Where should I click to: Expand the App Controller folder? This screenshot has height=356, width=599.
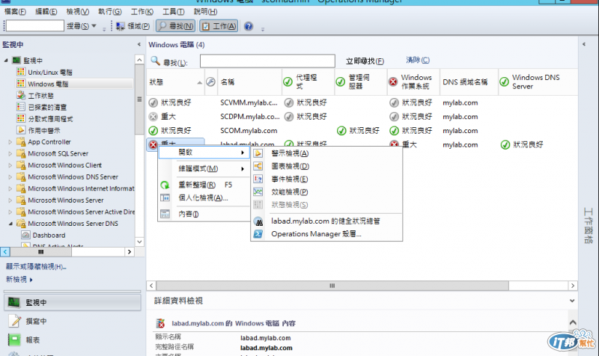pyautogui.click(x=10, y=142)
